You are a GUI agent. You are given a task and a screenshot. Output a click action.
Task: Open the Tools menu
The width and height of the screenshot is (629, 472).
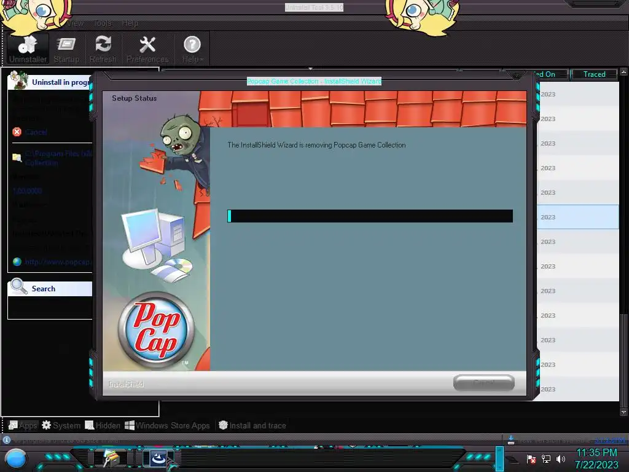tap(103, 23)
